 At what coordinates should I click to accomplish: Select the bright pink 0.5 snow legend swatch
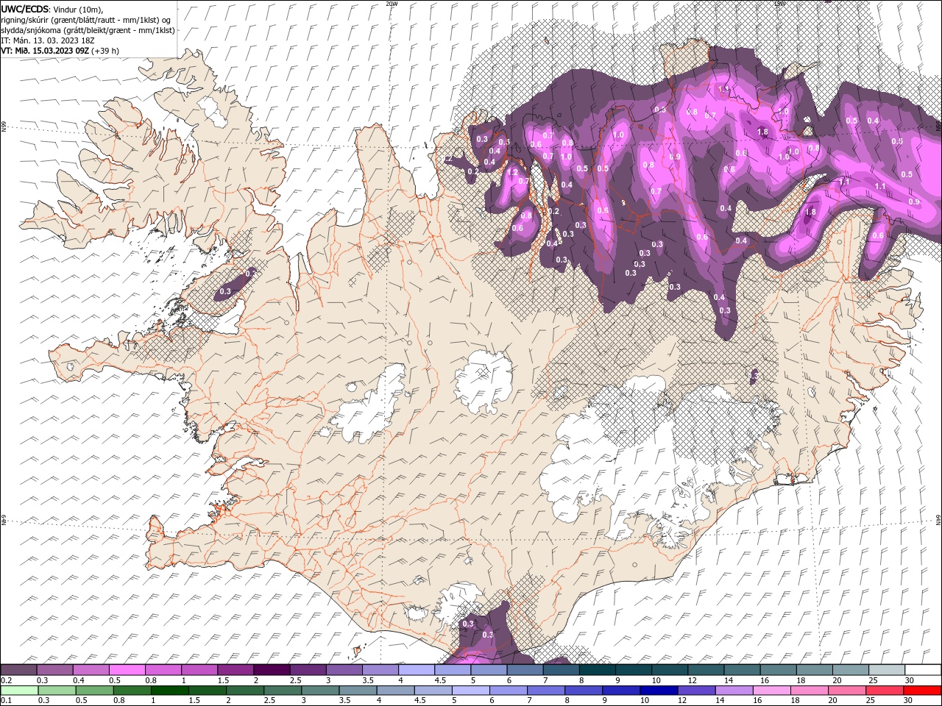point(127,670)
